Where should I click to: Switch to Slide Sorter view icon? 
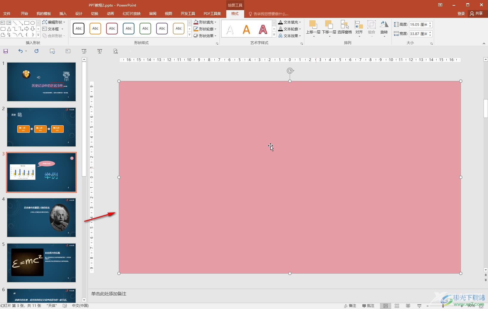click(x=397, y=306)
